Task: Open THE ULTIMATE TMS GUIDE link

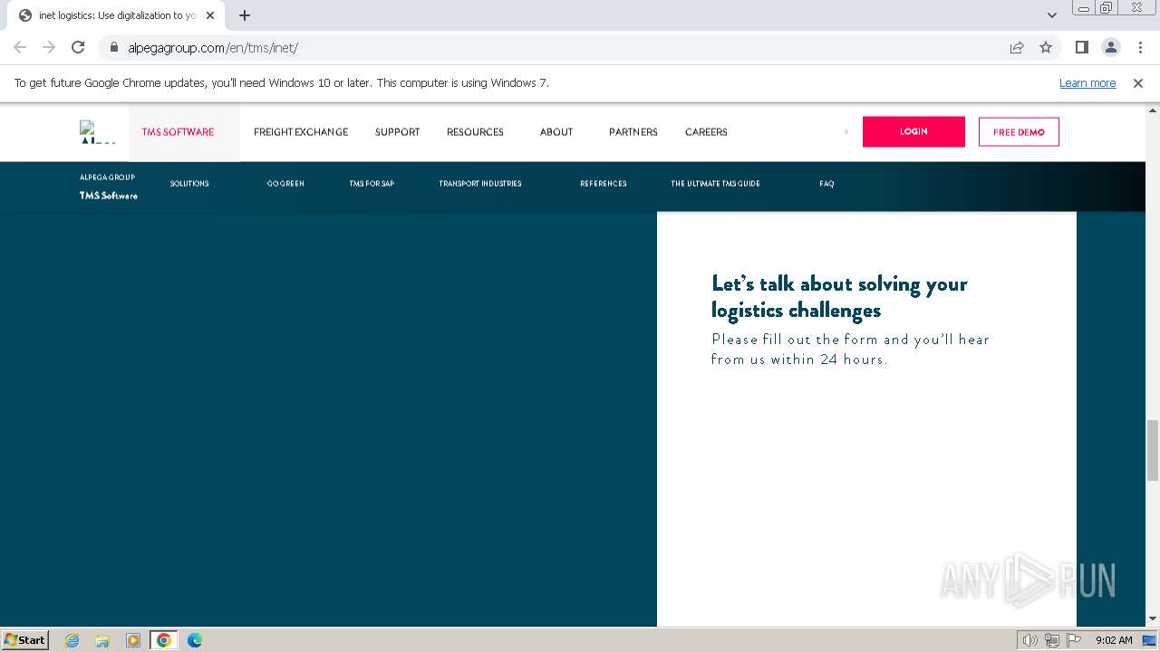Action: click(715, 184)
